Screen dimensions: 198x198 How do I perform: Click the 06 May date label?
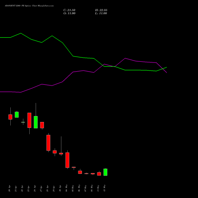[79, 188]
